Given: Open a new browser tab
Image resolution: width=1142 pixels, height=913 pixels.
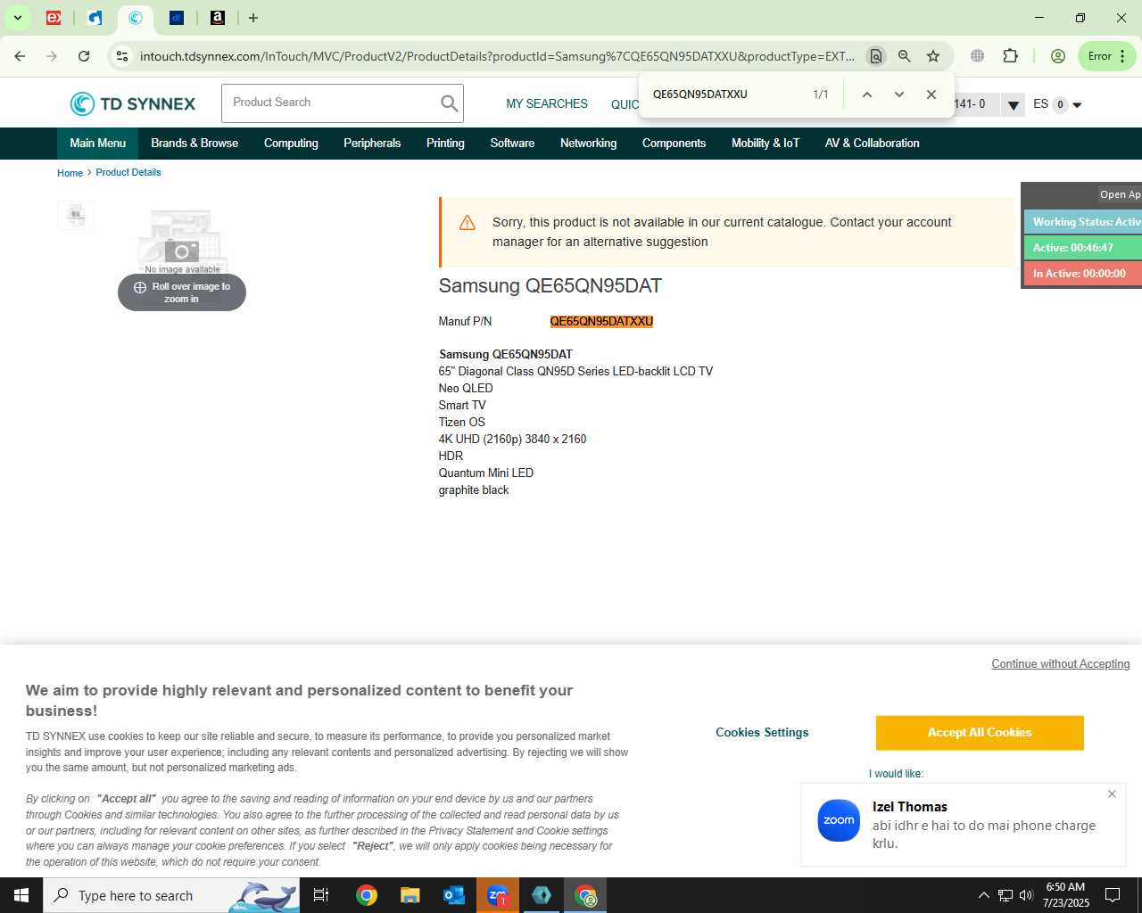Looking at the screenshot, I should (x=253, y=18).
